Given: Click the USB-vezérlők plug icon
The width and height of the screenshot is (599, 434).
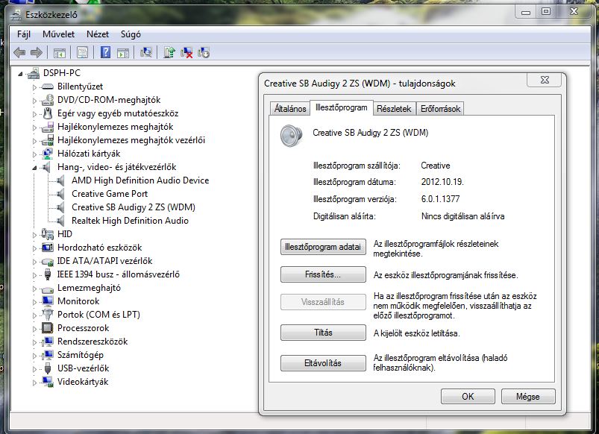Looking at the screenshot, I should coord(48,368).
